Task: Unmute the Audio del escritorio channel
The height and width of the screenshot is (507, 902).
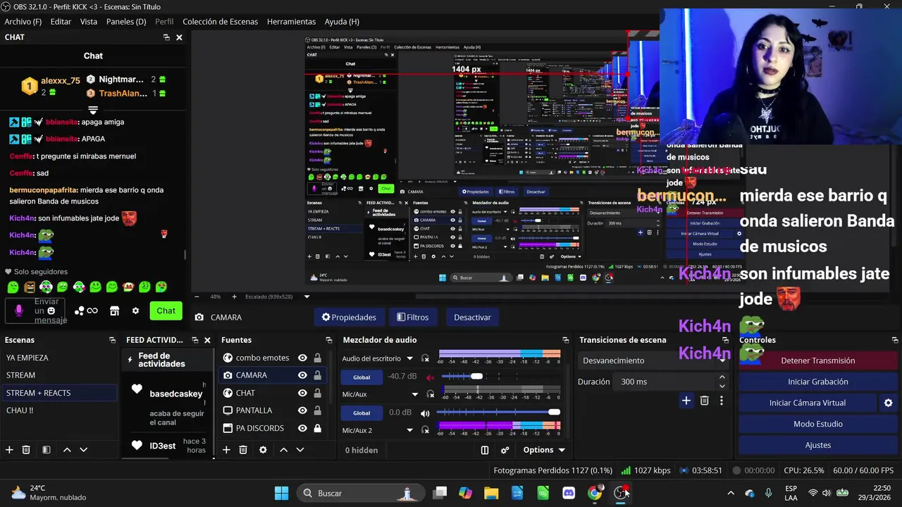Action: click(x=431, y=377)
